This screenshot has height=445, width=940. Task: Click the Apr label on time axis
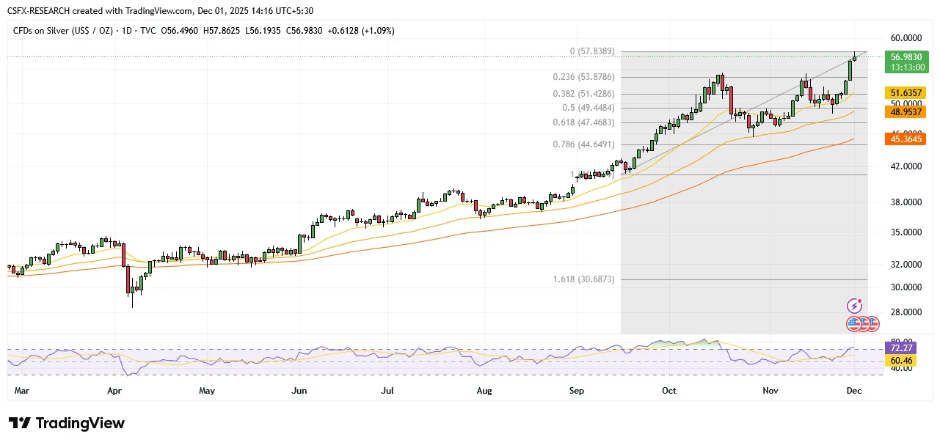(114, 391)
